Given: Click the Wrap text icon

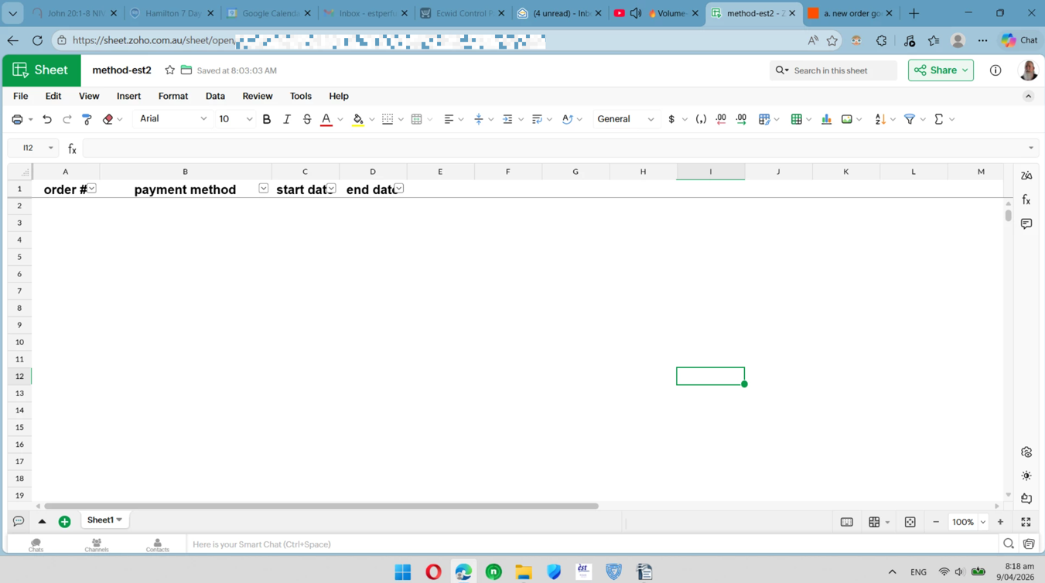Looking at the screenshot, I should pyautogui.click(x=537, y=119).
